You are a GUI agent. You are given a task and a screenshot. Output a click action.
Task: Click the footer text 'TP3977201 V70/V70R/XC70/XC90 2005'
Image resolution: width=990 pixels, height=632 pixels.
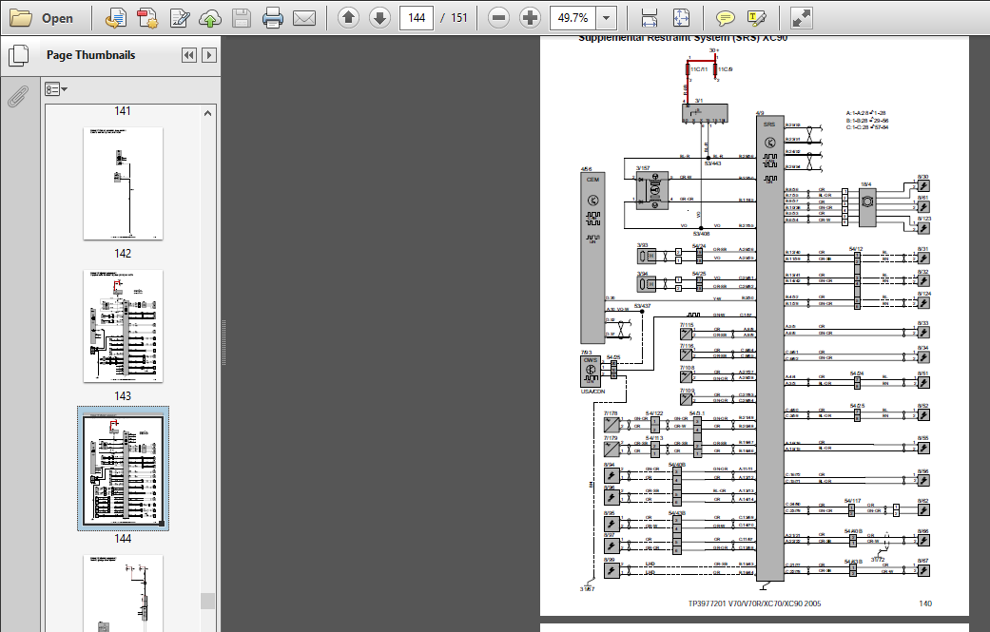tap(754, 603)
